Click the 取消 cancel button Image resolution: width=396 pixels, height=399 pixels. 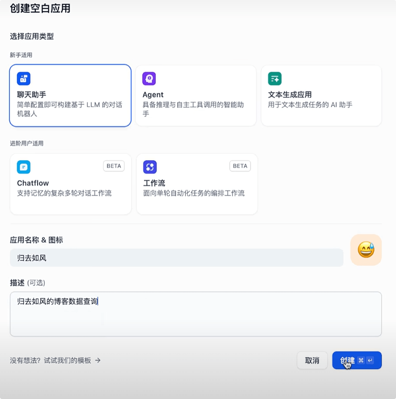(x=312, y=360)
